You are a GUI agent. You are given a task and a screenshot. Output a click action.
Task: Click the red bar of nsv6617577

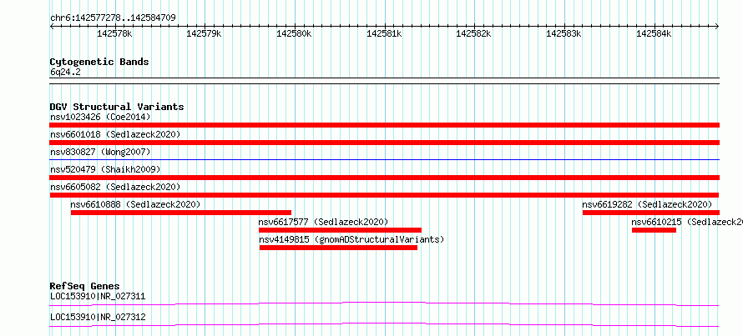[x=340, y=230]
